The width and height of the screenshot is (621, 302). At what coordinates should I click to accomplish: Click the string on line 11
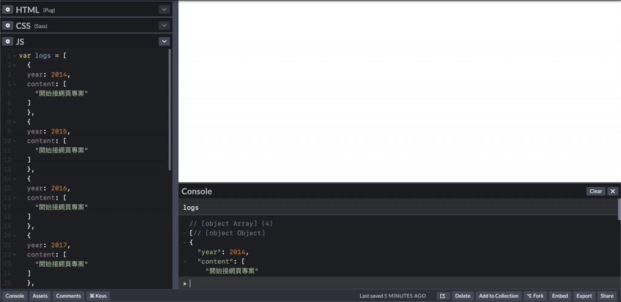[x=61, y=151]
